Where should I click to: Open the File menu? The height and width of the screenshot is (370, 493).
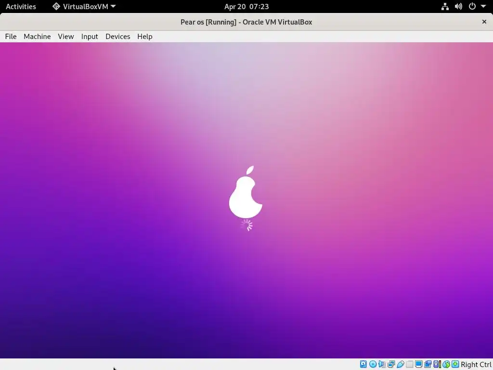(11, 37)
